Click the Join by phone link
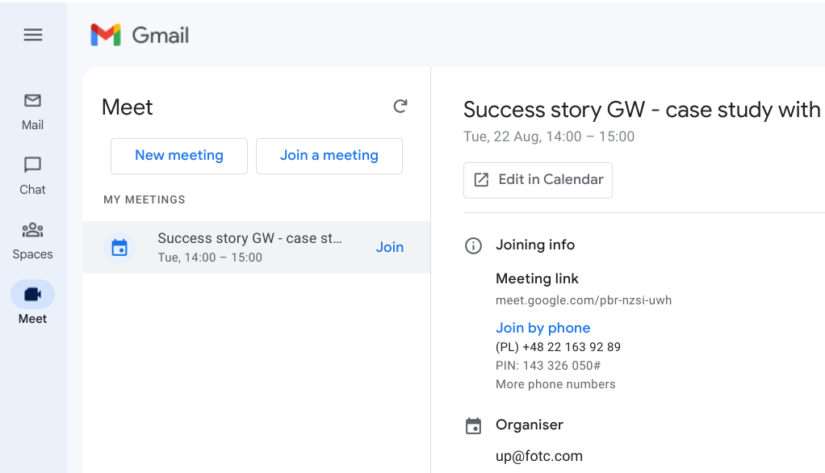 click(543, 328)
